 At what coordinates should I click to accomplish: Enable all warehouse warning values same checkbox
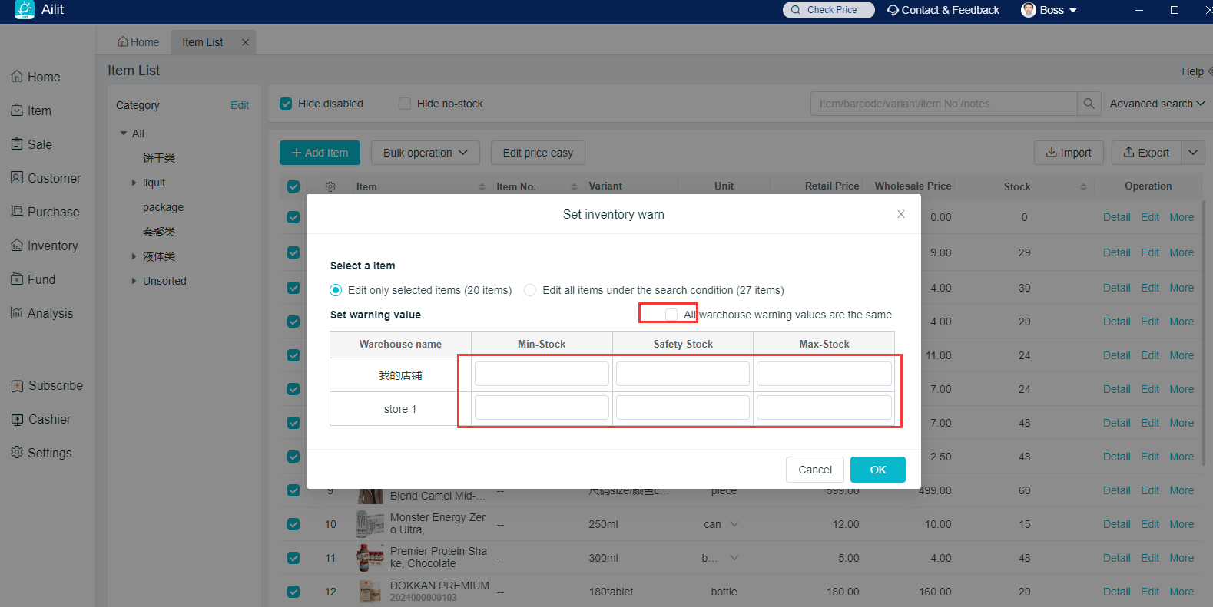click(x=671, y=315)
